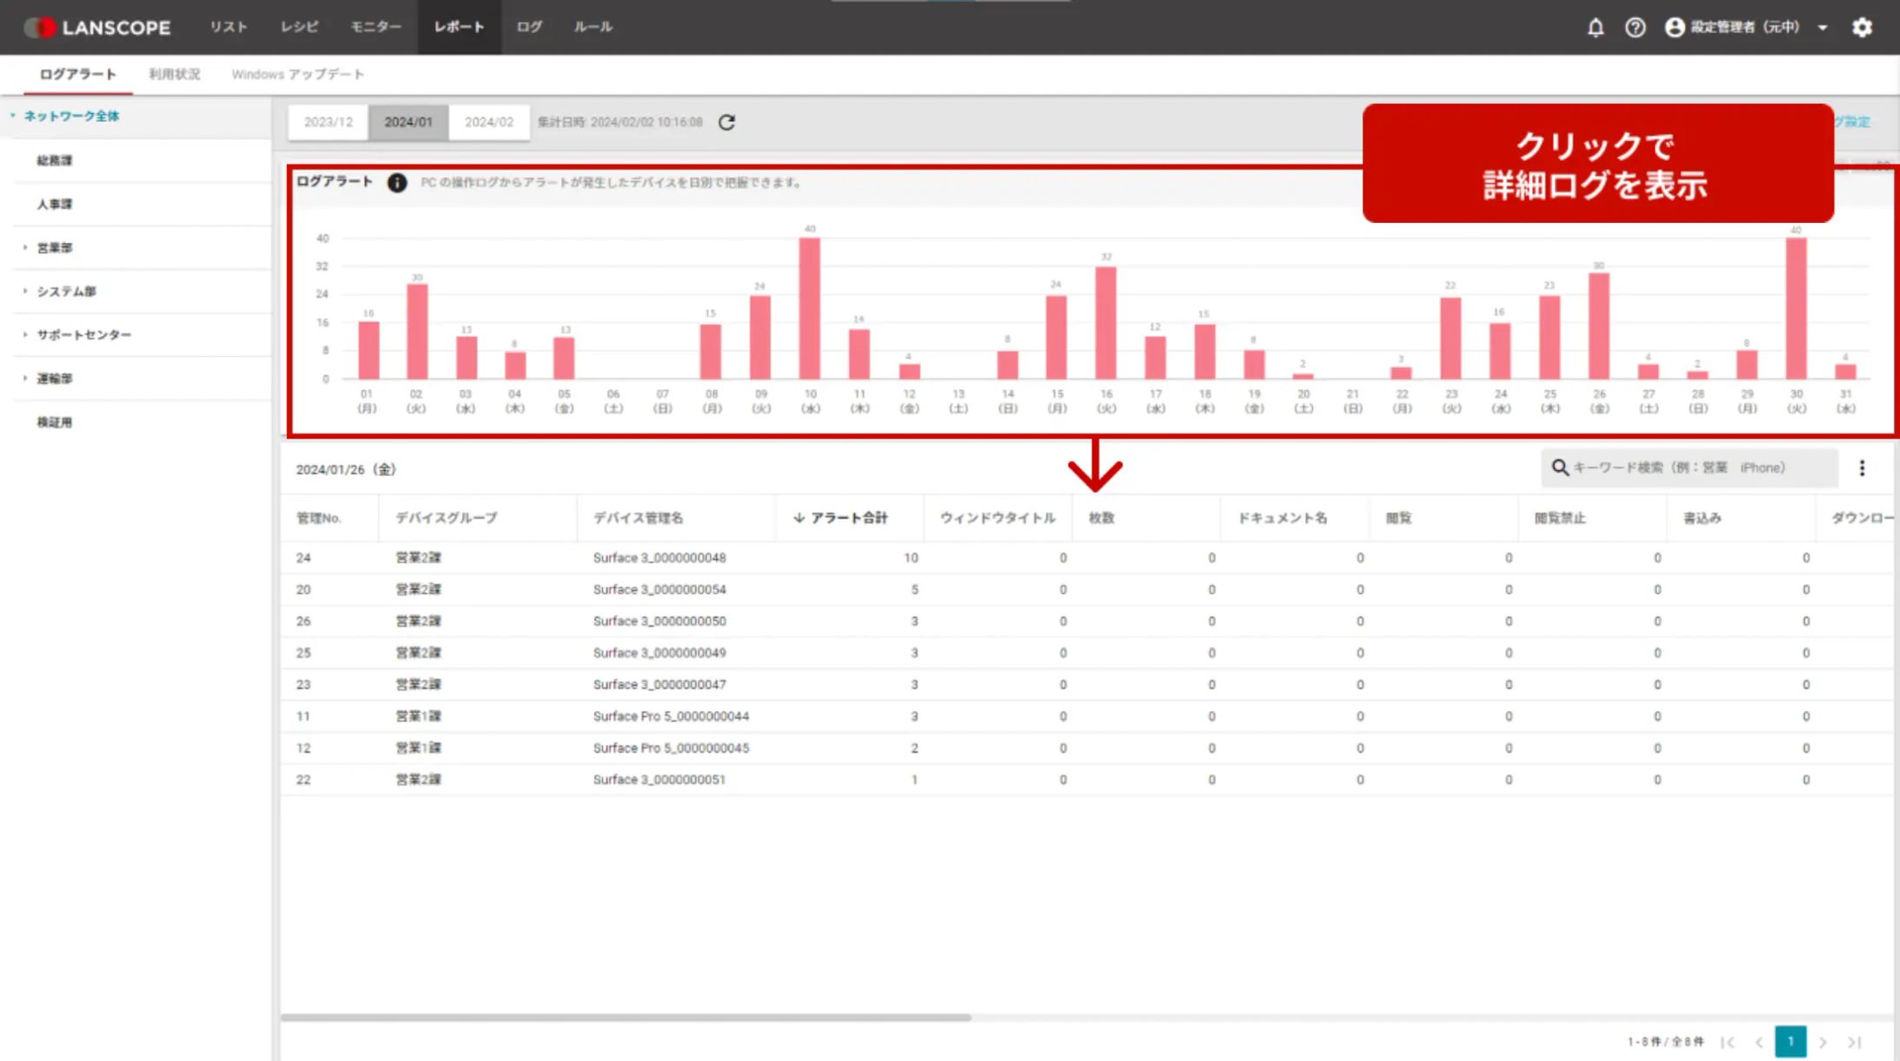Click the info icon beside ログアラート
Image resolution: width=1900 pixels, height=1061 pixels.
pyautogui.click(x=398, y=183)
